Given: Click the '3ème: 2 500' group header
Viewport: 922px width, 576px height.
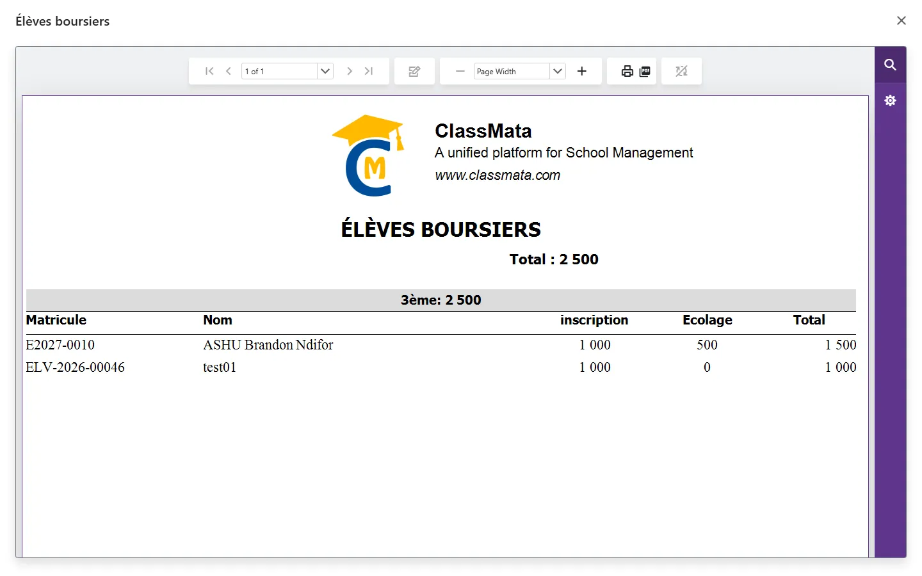Looking at the screenshot, I should [x=441, y=300].
